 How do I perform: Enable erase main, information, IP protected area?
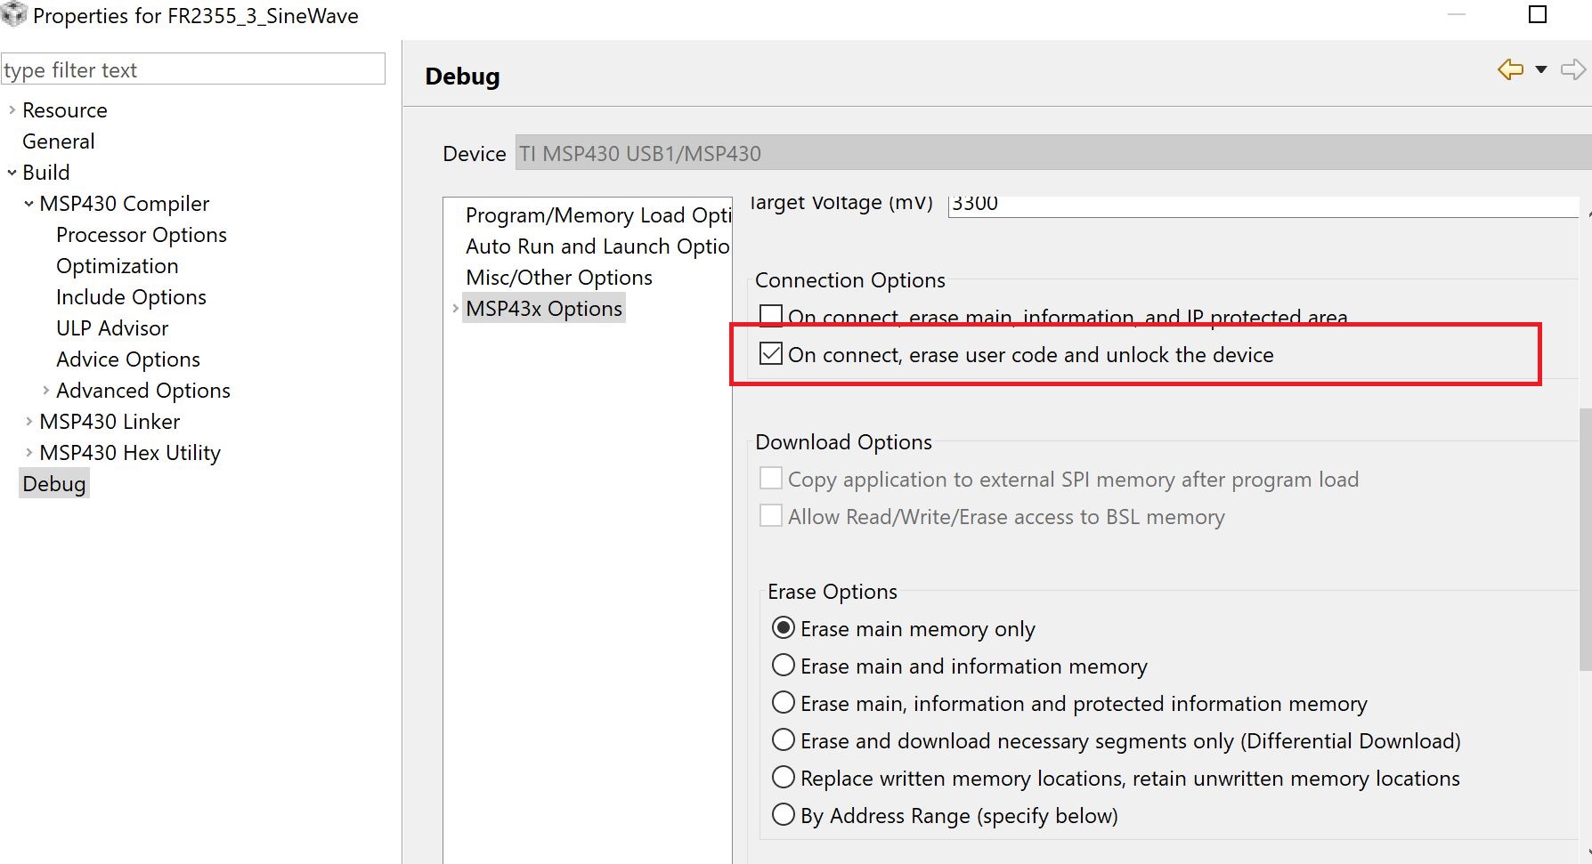click(771, 316)
